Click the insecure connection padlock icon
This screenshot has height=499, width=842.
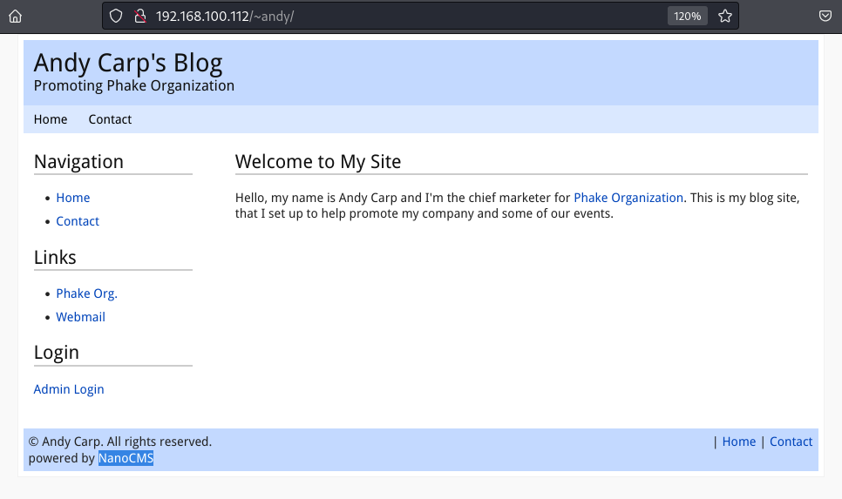[139, 16]
